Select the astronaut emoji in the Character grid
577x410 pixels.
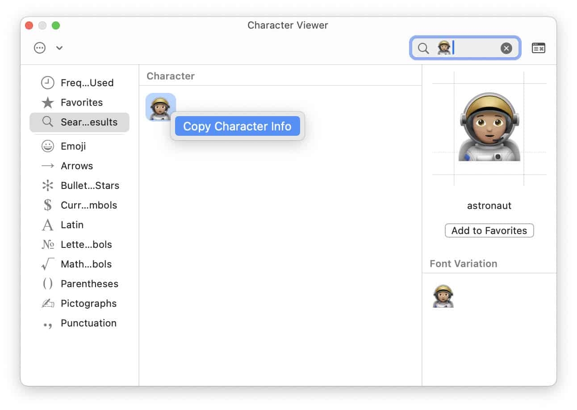click(x=160, y=107)
